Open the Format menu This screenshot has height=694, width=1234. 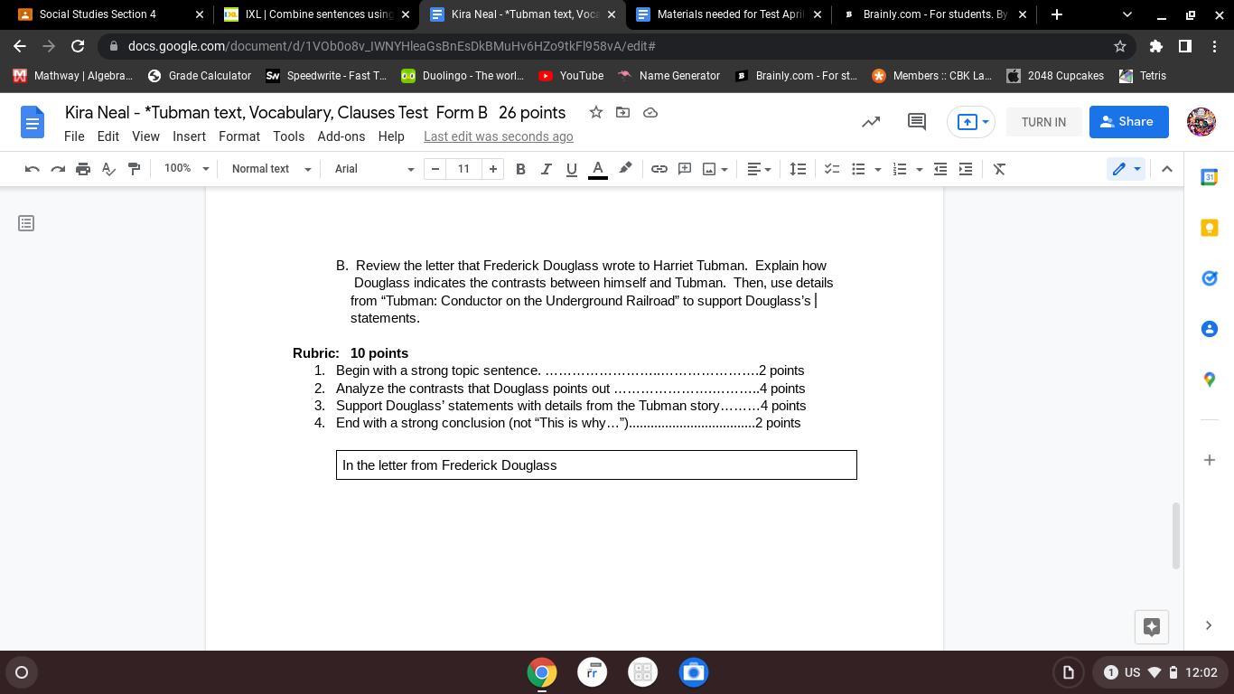239,136
